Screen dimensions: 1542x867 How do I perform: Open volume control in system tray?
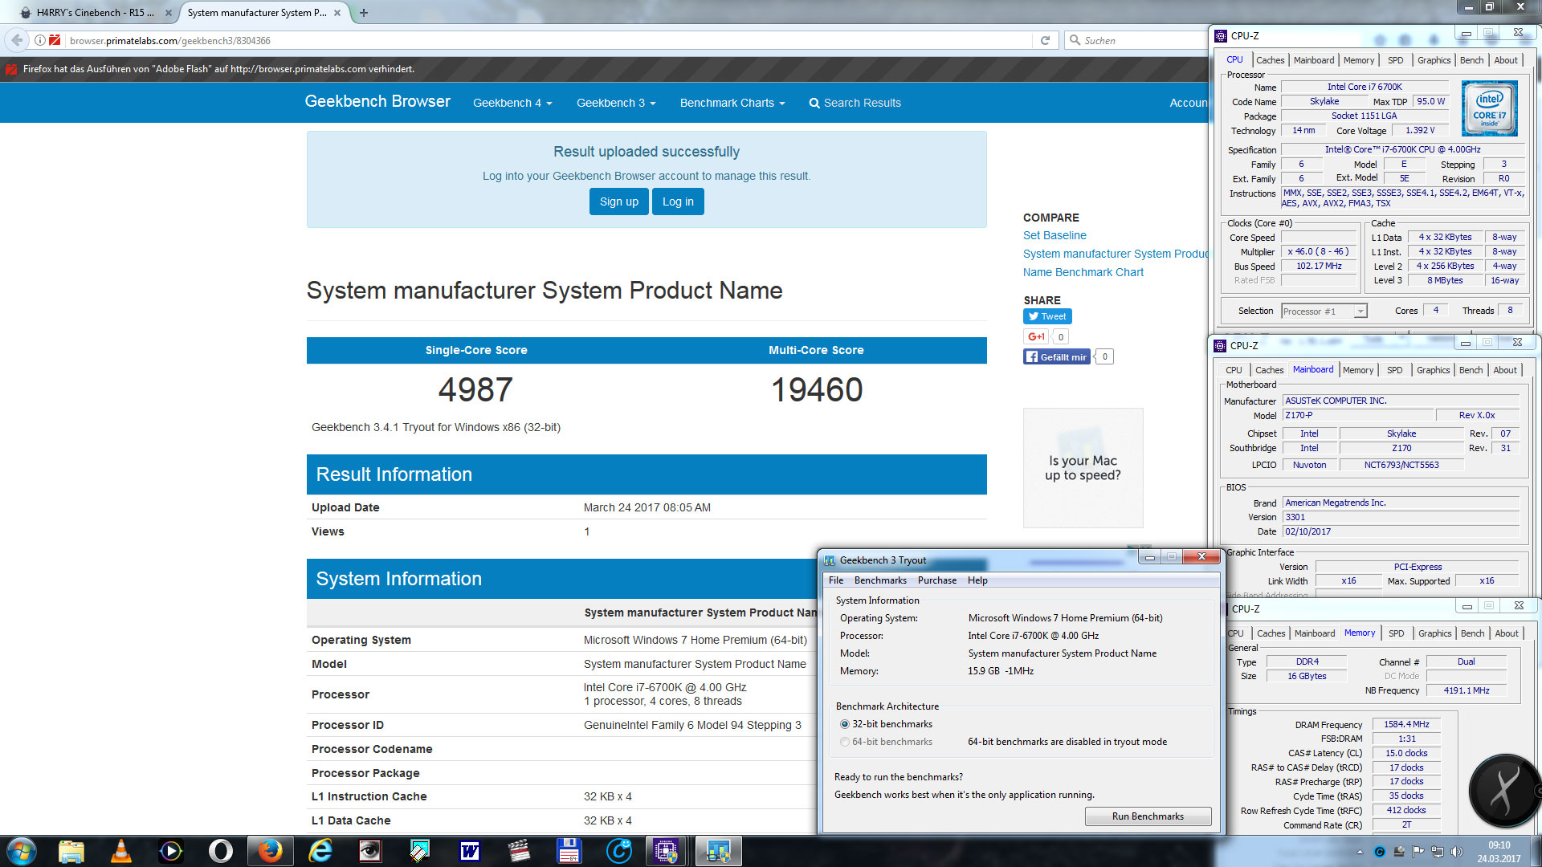(x=1456, y=852)
